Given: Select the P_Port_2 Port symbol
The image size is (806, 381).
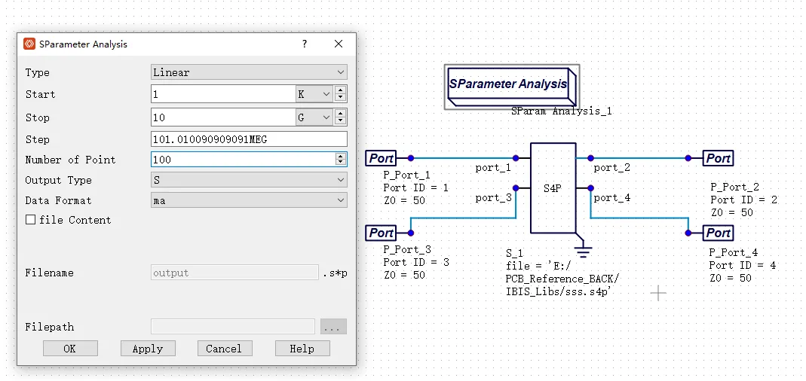Looking at the screenshot, I should (718, 158).
